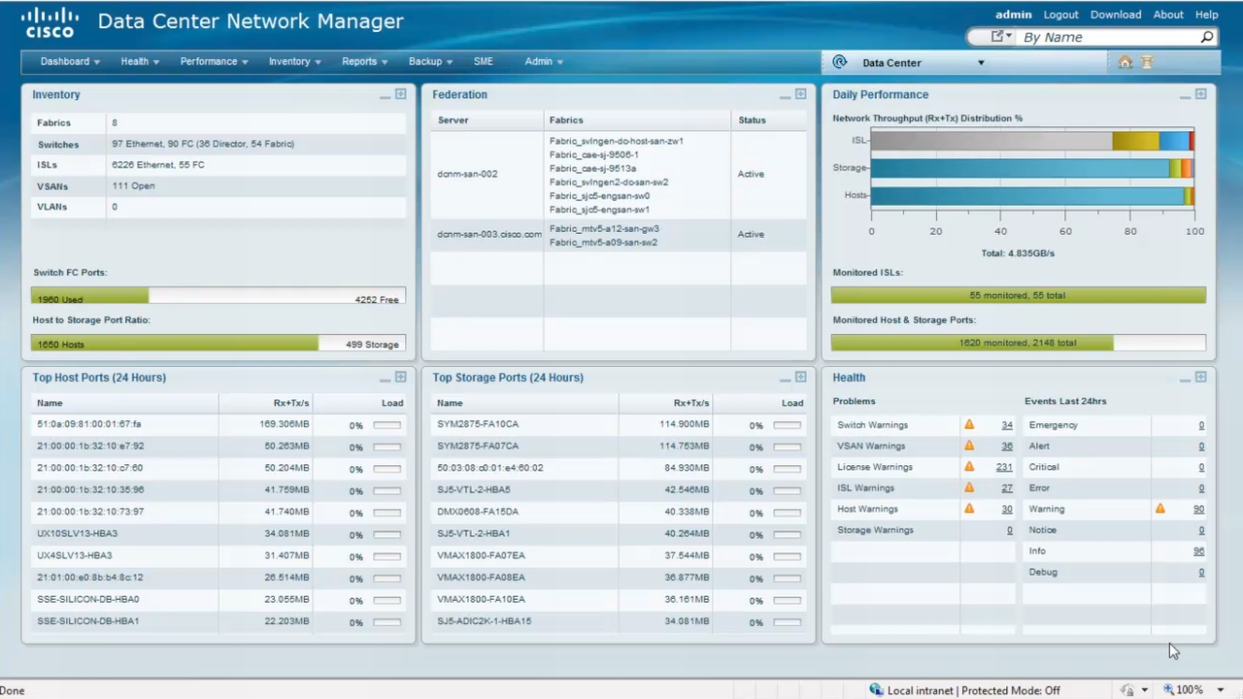This screenshot has height=699, width=1243.
Task: Maximize the Top Host Ports panel
Action: pos(400,377)
